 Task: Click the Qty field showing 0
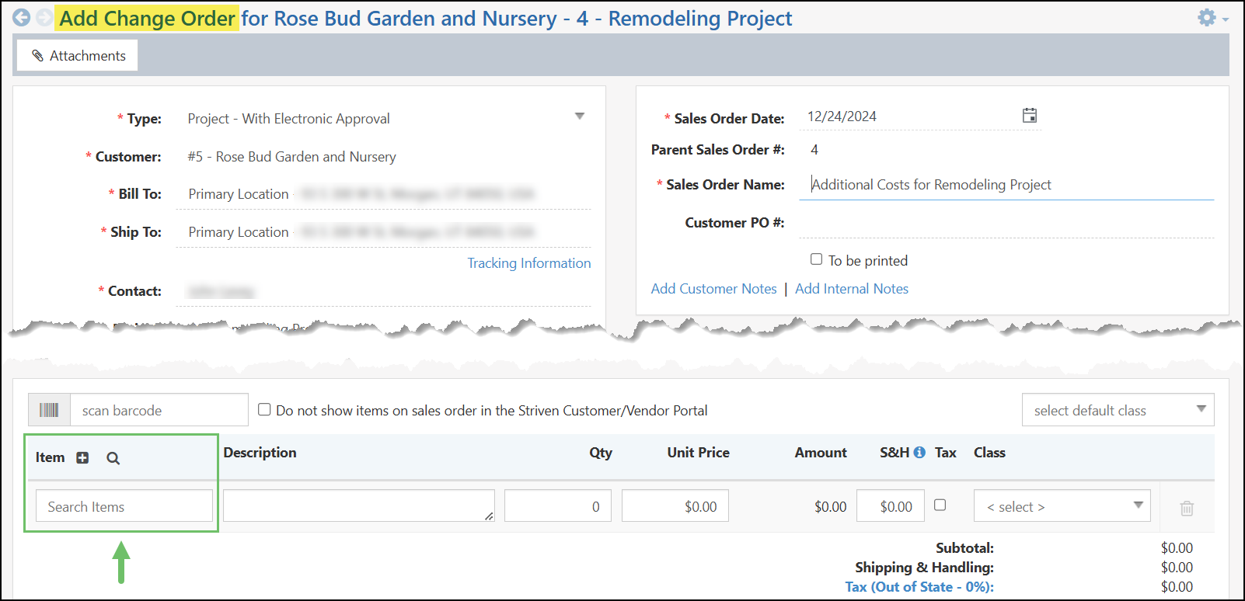(x=558, y=506)
